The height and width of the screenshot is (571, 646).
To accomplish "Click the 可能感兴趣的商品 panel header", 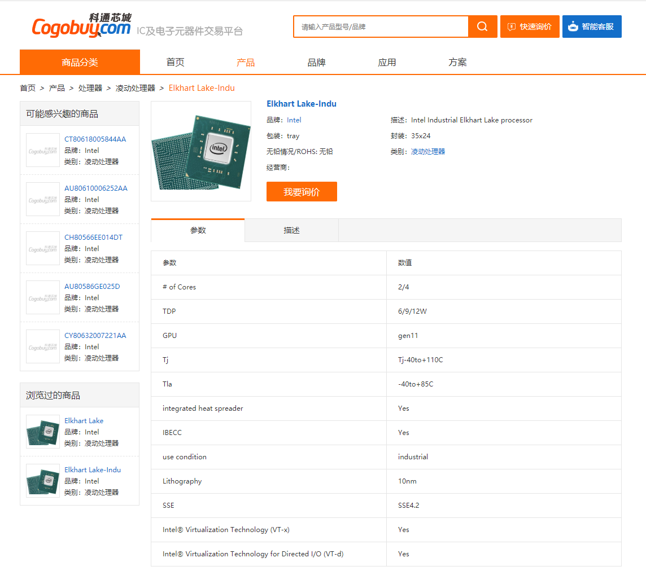I will [x=80, y=113].
